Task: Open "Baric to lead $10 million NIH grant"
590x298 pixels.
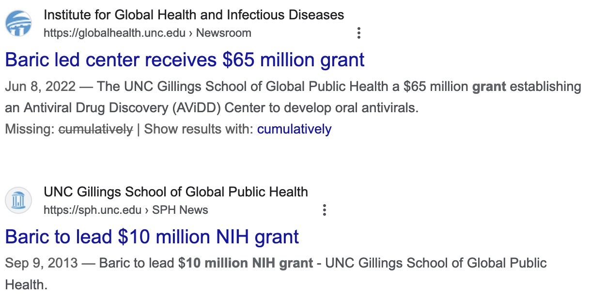Action: pos(152,237)
